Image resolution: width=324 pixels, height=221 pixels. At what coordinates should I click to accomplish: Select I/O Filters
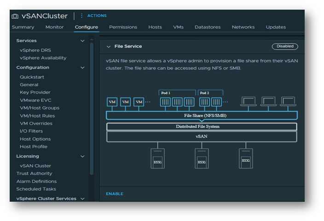(31, 131)
